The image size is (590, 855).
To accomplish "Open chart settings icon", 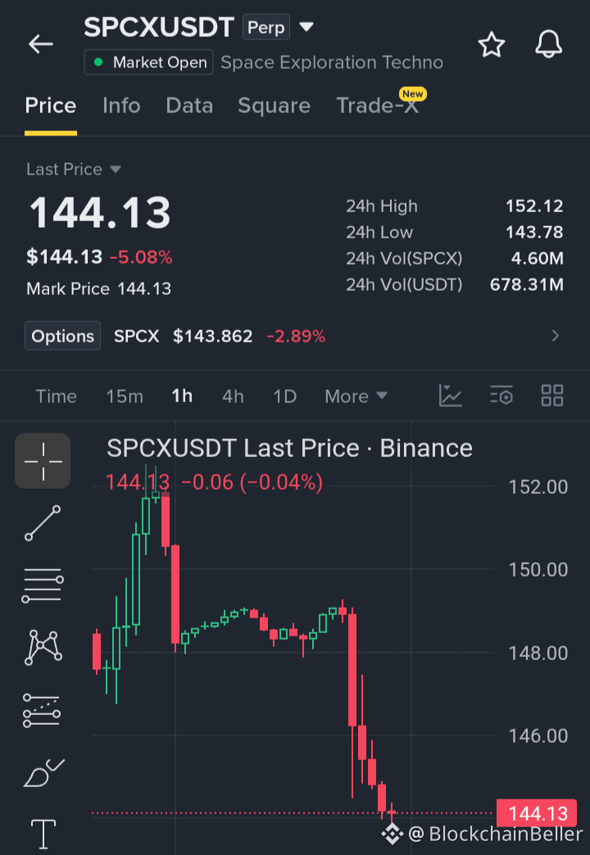I will click(501, 396).
